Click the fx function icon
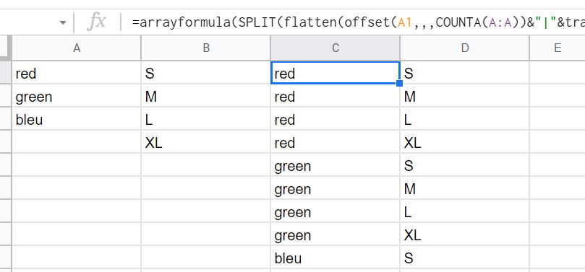585x272 pixels. pyautogui.click(x=97, y=22)
